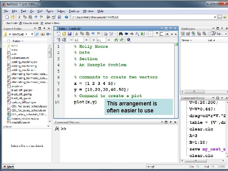The image size is (228, 171).
Task: Open Simulink icon in main toolbar
Action: pyautogui.click(x=48, y=17)
